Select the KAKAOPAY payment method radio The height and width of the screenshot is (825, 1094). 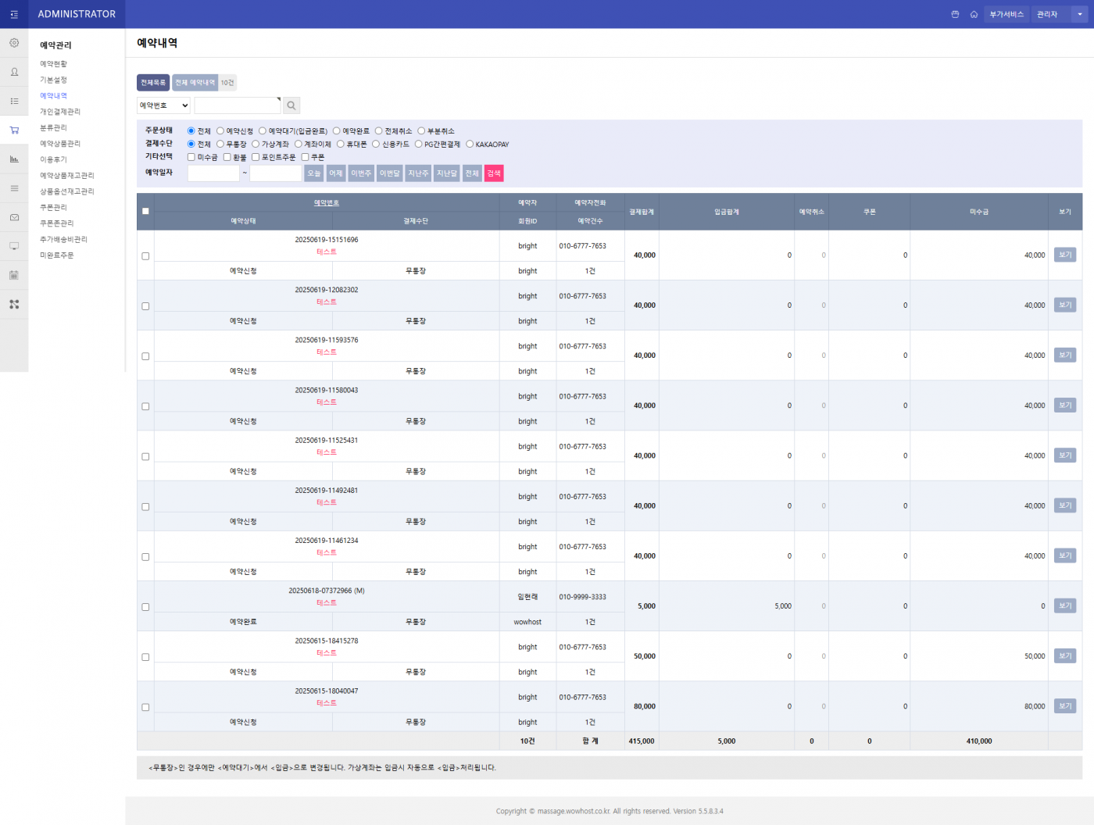(x=470, y=144)
